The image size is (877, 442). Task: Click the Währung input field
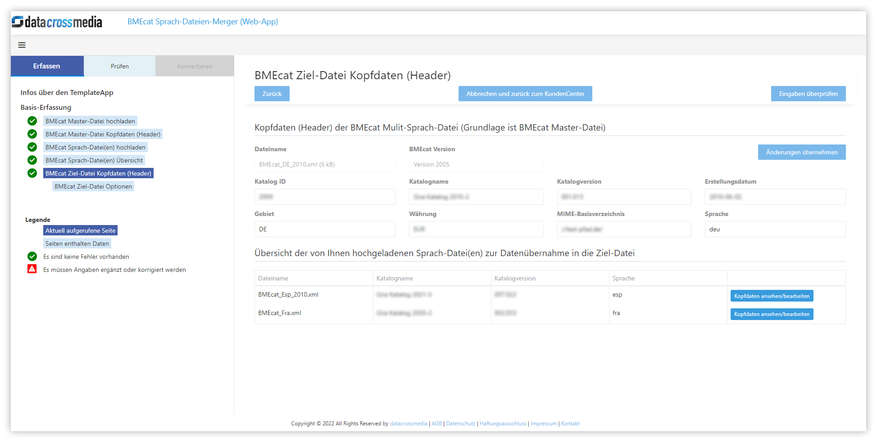click(476, 229)
